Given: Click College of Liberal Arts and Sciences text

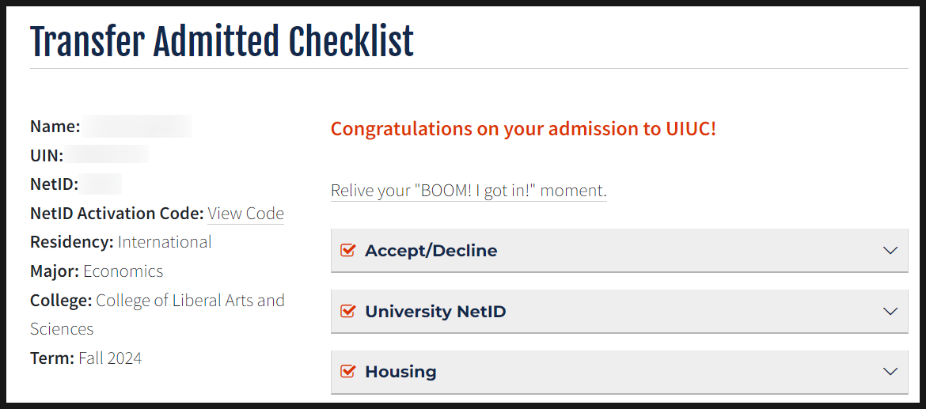Looking at the screenshot, I should 190,301.
